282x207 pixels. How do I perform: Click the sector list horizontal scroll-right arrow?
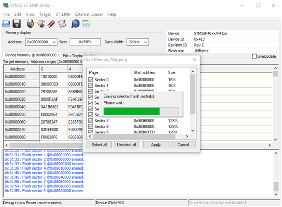(187, 137)
